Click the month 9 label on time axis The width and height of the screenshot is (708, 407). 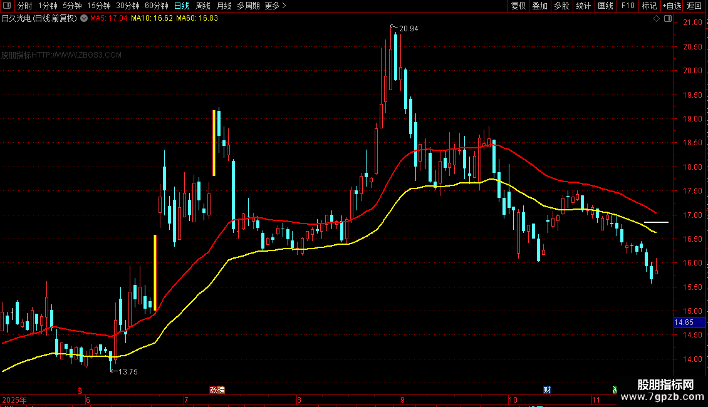tap(402, 399)
